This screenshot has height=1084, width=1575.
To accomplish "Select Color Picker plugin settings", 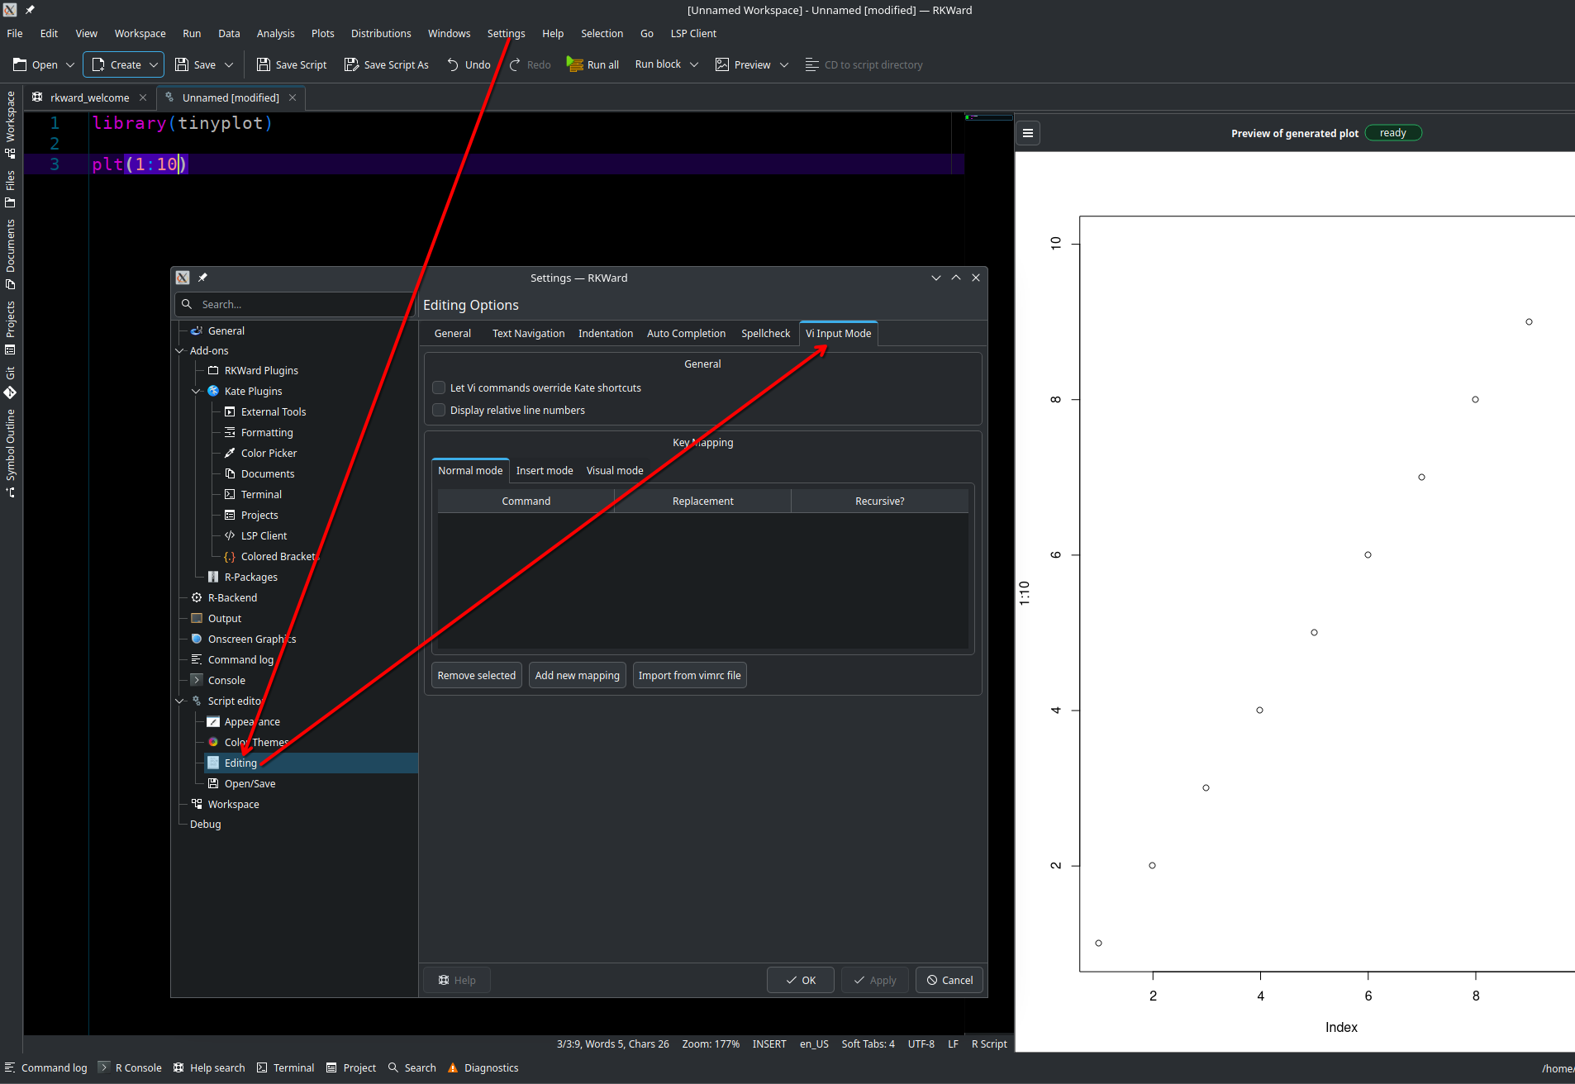I will (x=269, y=453).
